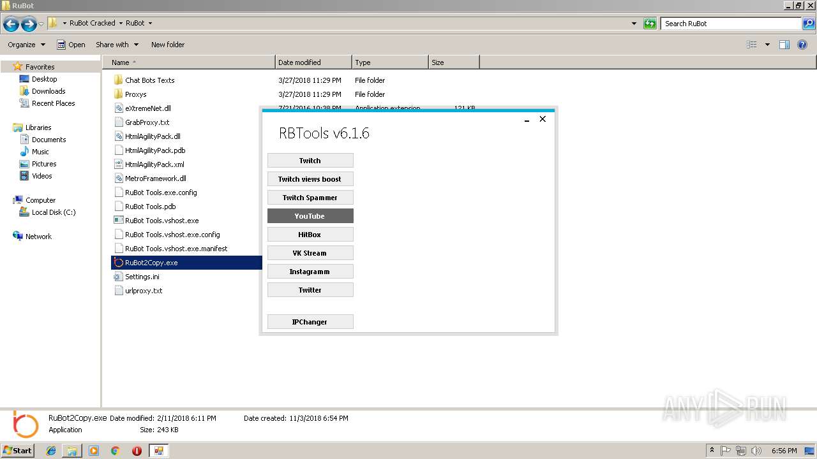Image resolution: width=817 pixels, height=459 pixels.
Task: Open Desktop in the navigation pane
Action: (x=44, y=79)
